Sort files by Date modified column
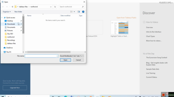This screenshot has width=174, height=97. (x=65, y=16)
